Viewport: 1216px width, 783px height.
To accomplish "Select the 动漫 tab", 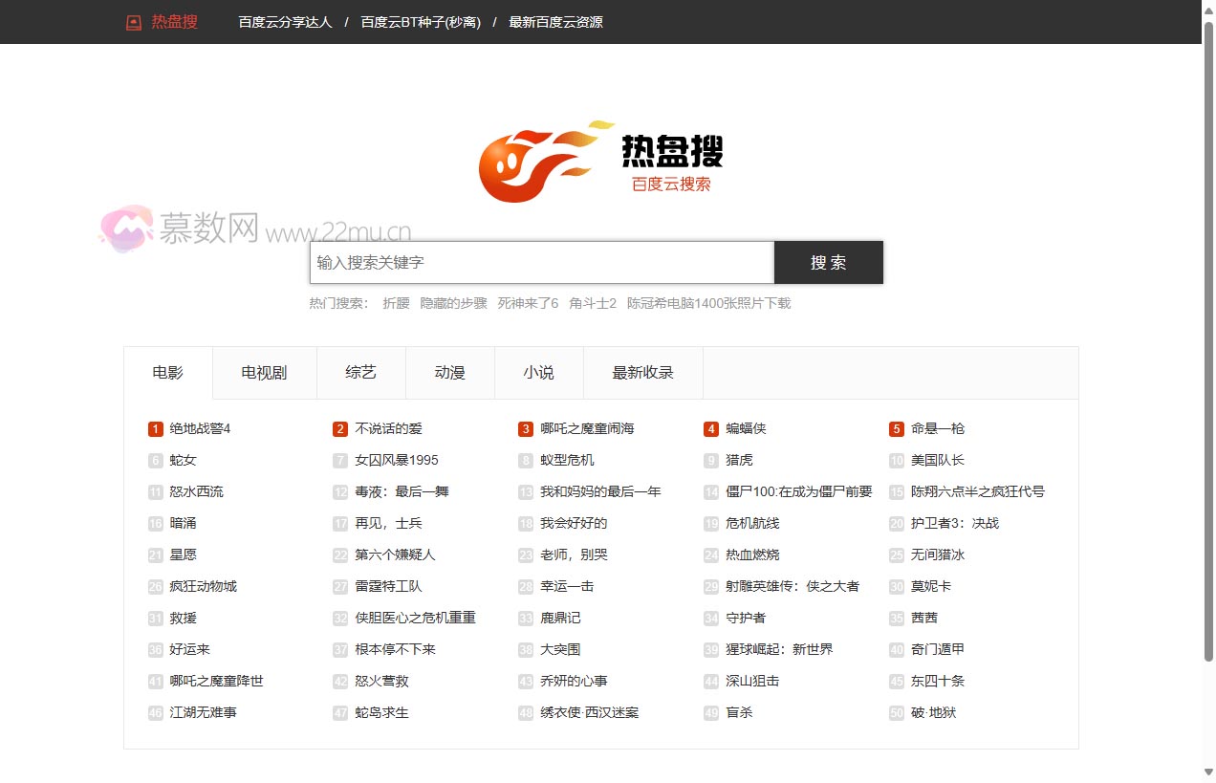I will (x=449, y=373).
